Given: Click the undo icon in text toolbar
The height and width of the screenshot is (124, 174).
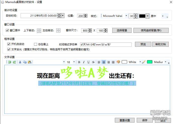Looking at the screenshot, I should tap(10, 62).
